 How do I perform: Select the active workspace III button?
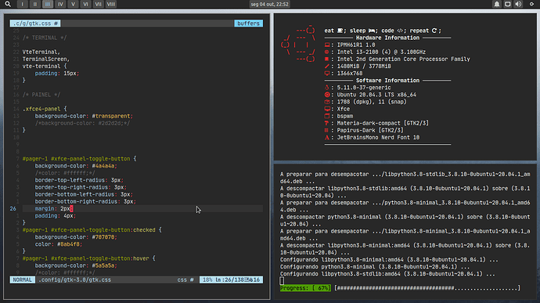pyautogui.click(x=48, y=4)
